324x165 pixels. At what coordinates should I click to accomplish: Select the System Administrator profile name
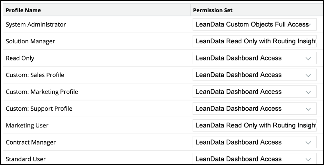coord(36,25)
